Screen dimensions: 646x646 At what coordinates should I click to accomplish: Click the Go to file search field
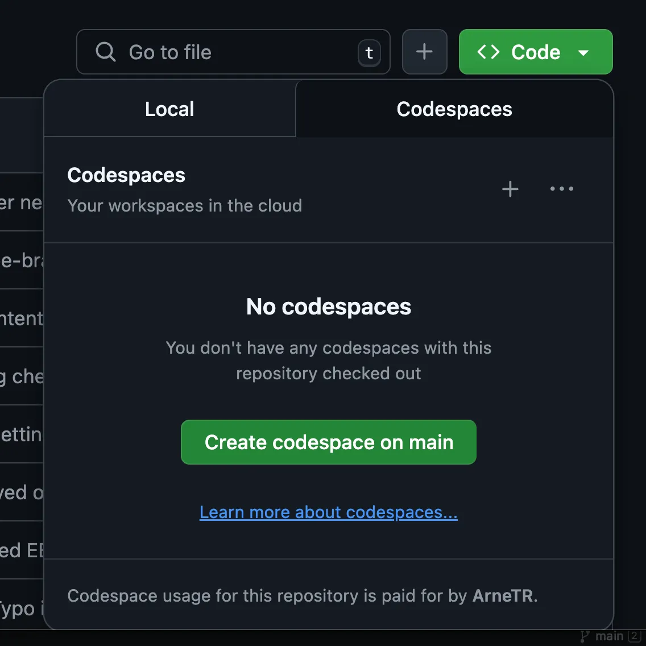pyautogui.click(x=233, y=52)
